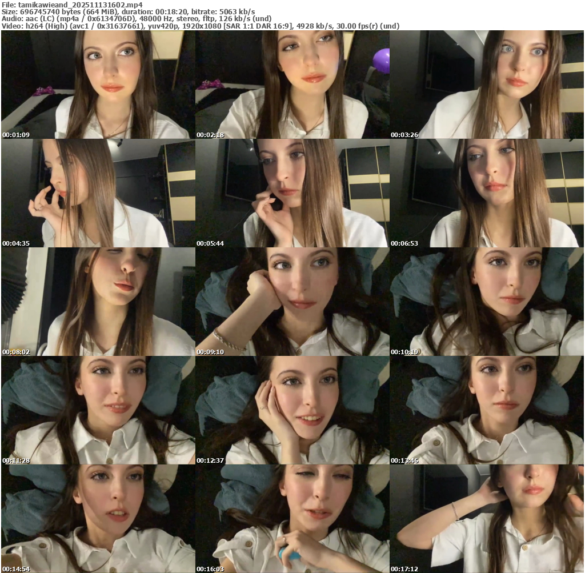The height and width of the screenshot is (573, 585).
Task: Open the thumbnail stamped 00:01:09
Action: coord(98,85)
